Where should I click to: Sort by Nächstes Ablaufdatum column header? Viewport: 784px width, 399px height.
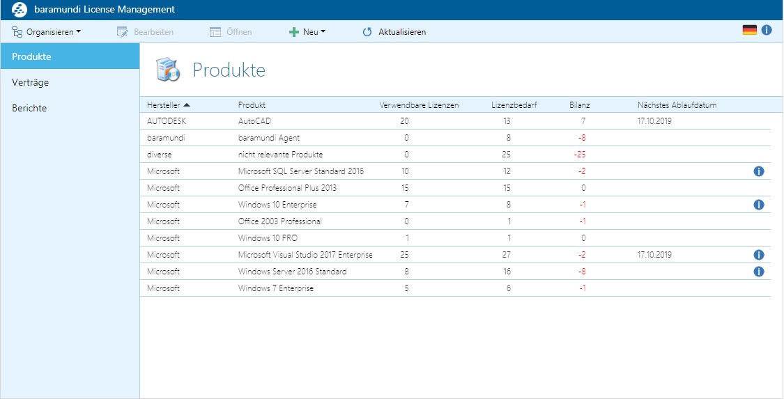pyautogui.click(x=677, y=105)
